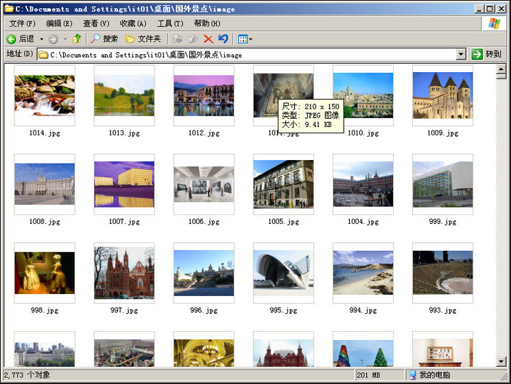The image size is (511, 384).
Task: Select thumbnail 1014.jpg waterfall image
Action: (45, 95)
